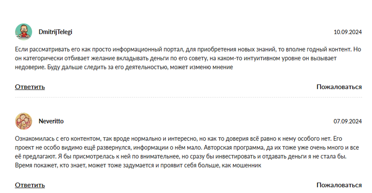Screen dimensions: 372x193
Task: Report Neveritto's comment with Пожаловаться
Action: click(x=339, y=185)
